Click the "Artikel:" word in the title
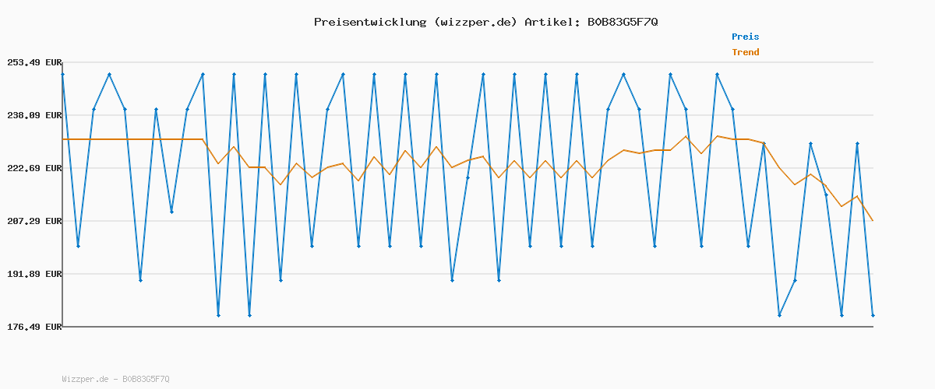935x389 pixels. 552,22
